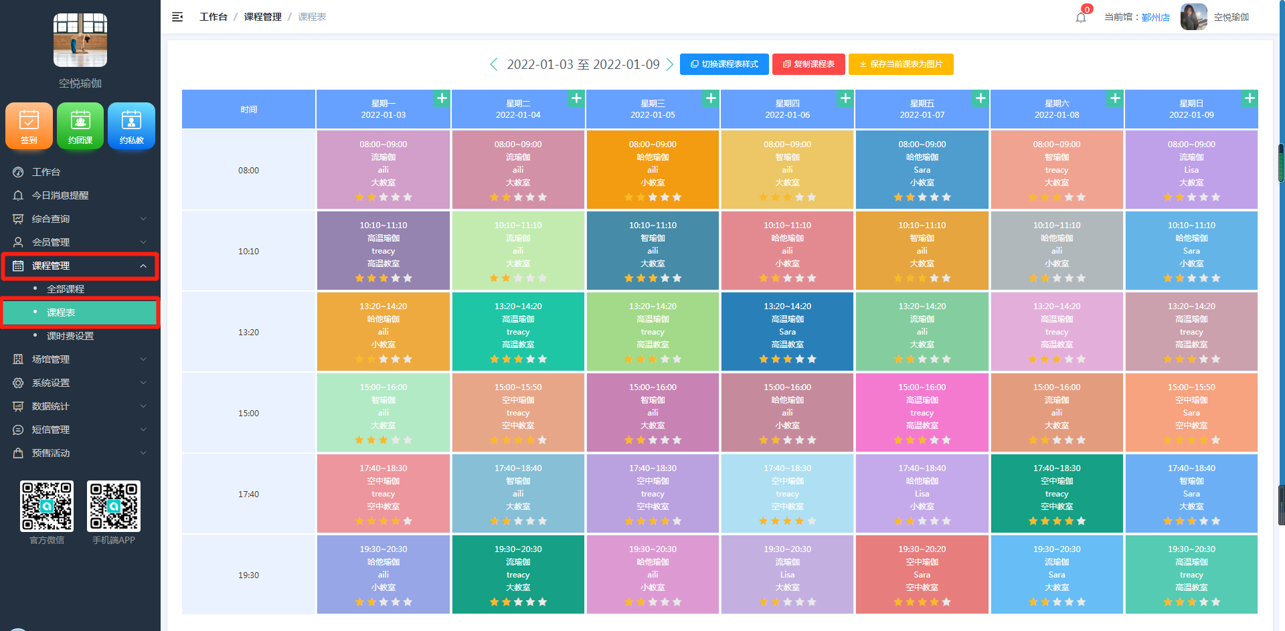
Task: Click the 官方微信 QR code image
Action: point(47,506)
